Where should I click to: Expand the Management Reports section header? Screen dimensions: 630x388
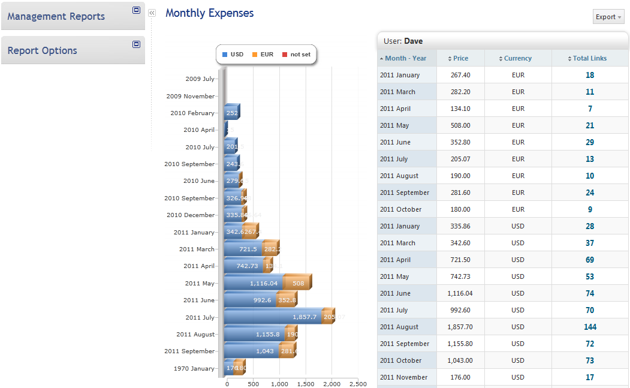pyautogui.click(x=56, y=17)
